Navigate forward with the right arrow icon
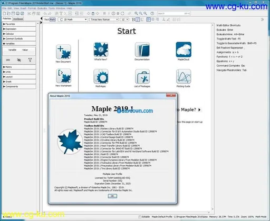270x221 pixels. [98, 14]
